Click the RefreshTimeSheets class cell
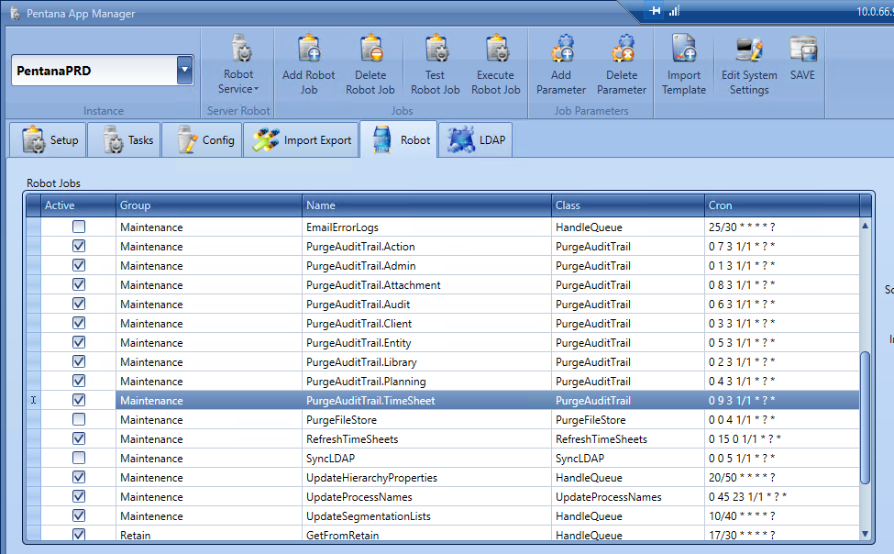The image size is (894, 554). click(628, 438)
